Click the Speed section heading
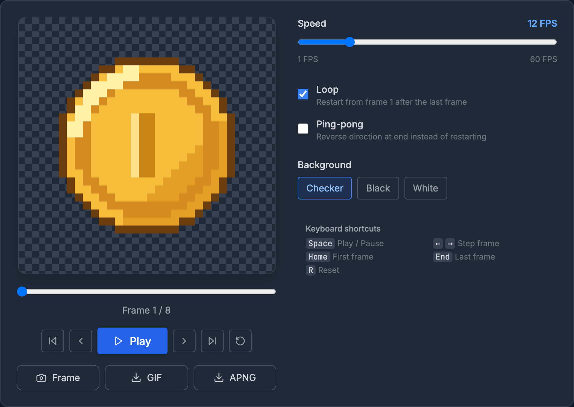 [312, 23]
